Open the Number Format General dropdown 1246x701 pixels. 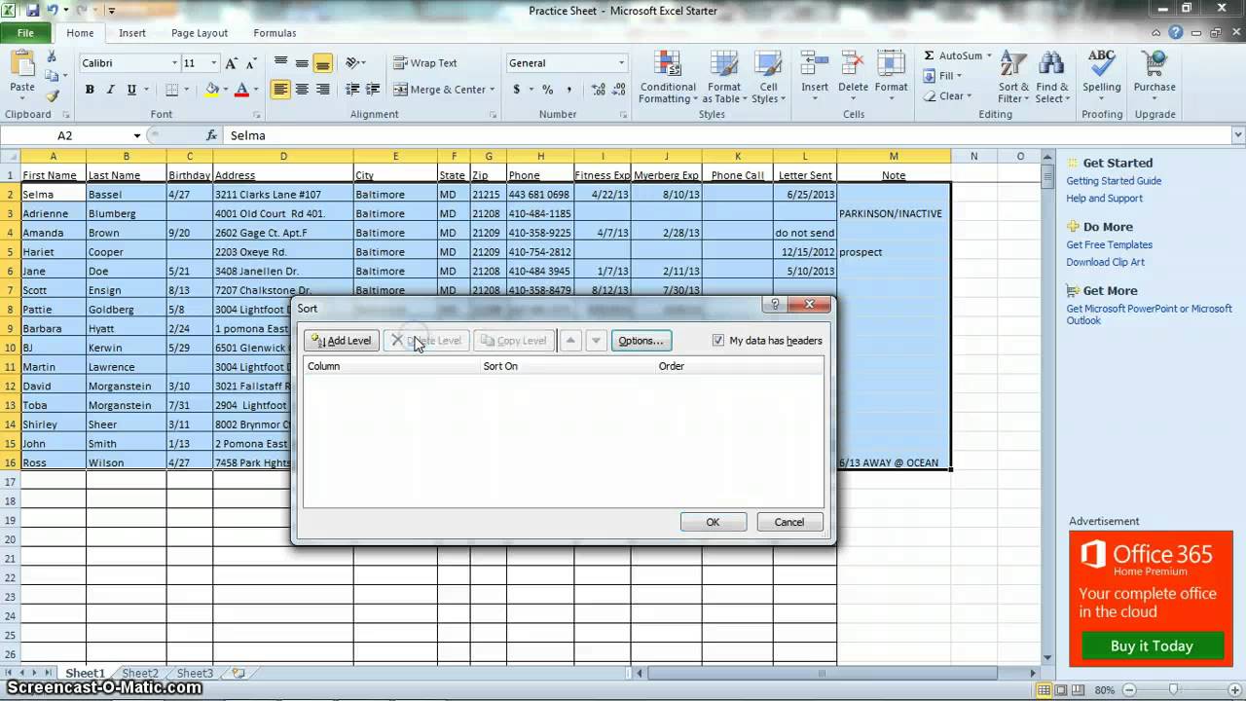point(621,63)
